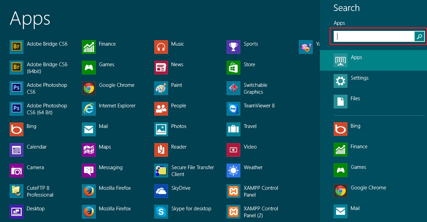Open the Weather sun icon
427x222 pixels.
[233, 171]
